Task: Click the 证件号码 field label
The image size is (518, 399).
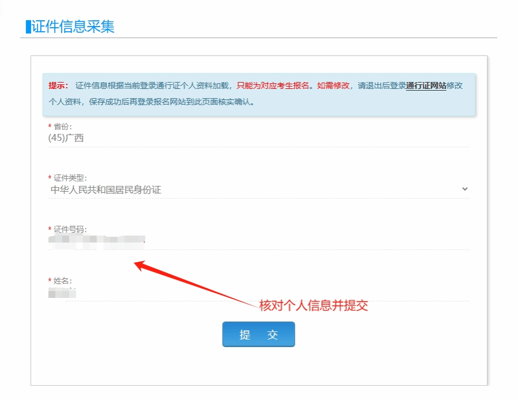Action: click(x=70, y=229)
